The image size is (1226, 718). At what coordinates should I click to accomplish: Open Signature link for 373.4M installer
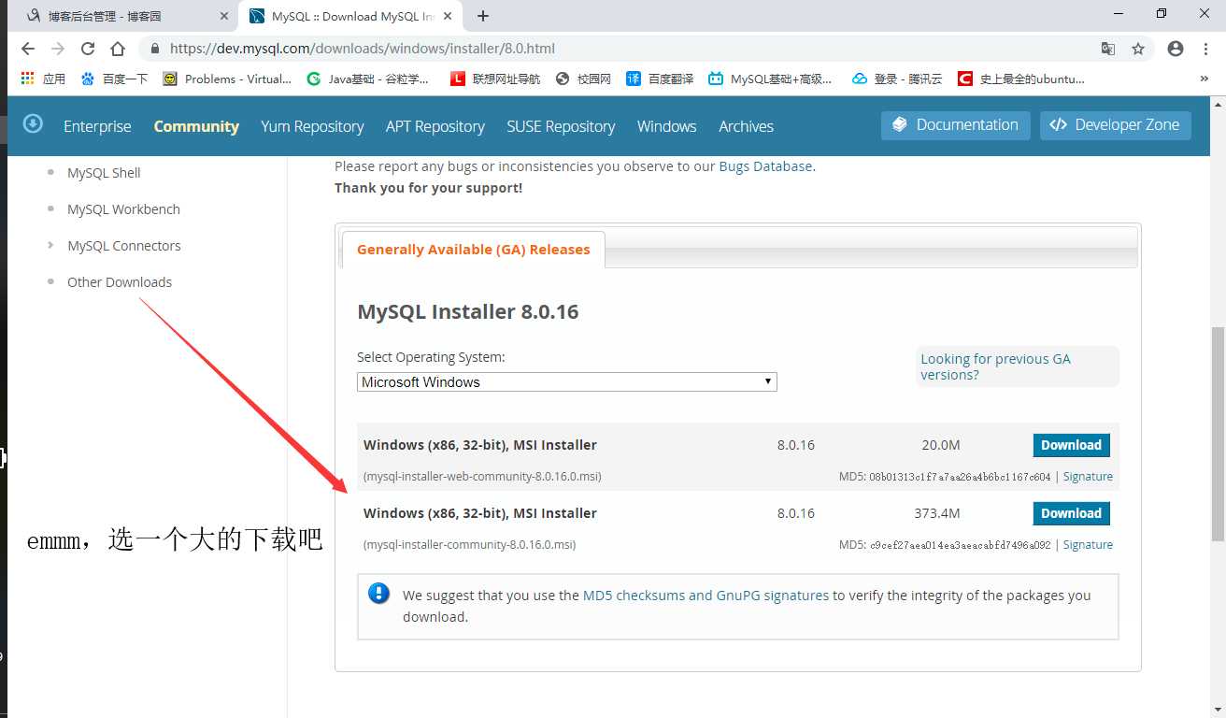[x=1088, y=545]
